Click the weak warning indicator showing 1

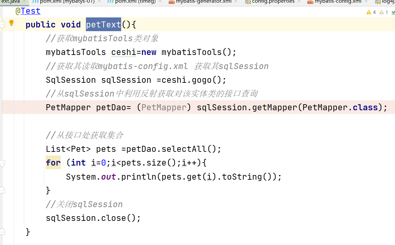(384, 12)
